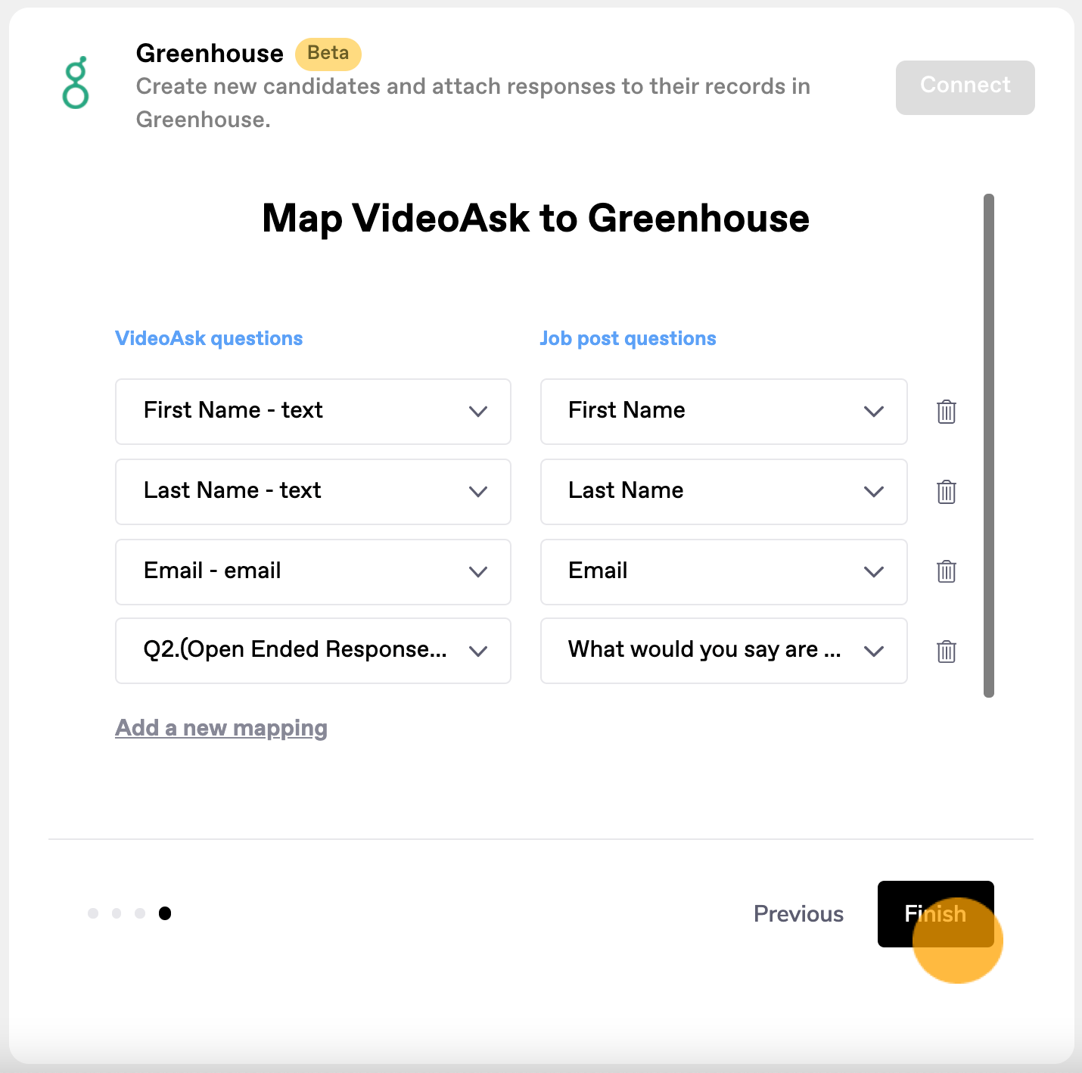Viewport: 1082px width, 1073px height.
Task: Open the 'Last Name' job post dropdown
Action: point(724,492)
